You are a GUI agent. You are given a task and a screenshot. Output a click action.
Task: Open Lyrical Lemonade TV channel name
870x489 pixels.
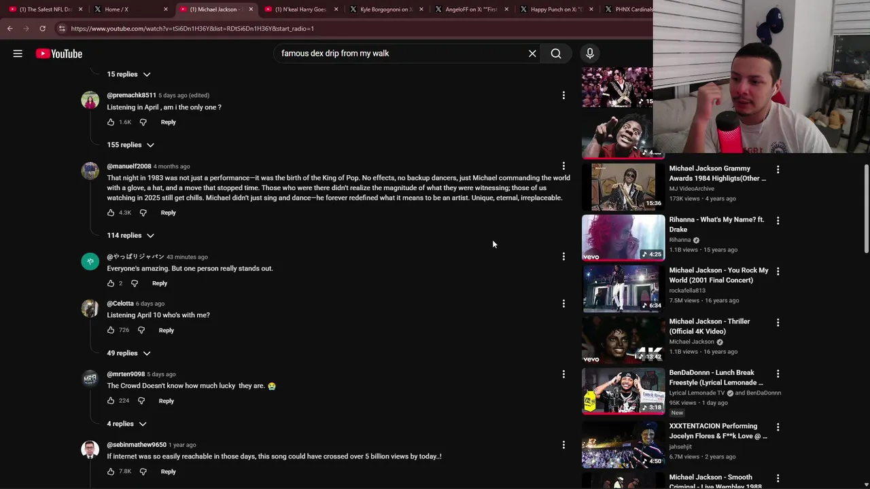tap(697, 393)
